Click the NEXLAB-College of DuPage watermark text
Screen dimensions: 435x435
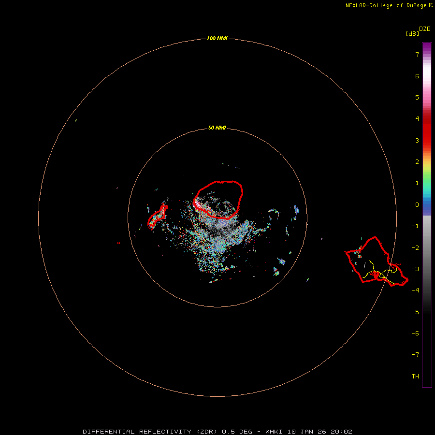coord(389,5)
